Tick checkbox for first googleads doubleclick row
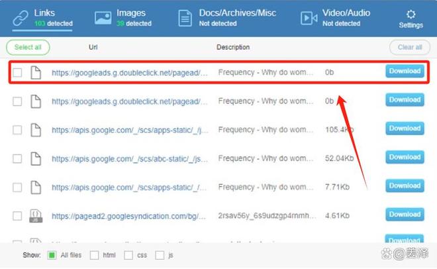This screenshot has height=269, width=437. tap(17, 73)
